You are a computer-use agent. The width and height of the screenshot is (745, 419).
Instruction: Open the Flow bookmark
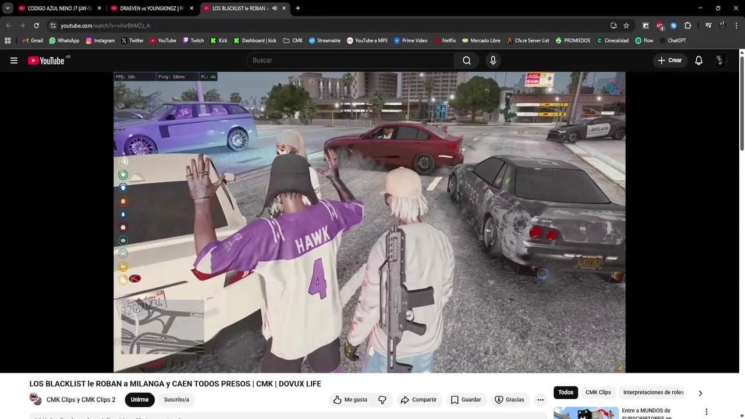point(644,41)
